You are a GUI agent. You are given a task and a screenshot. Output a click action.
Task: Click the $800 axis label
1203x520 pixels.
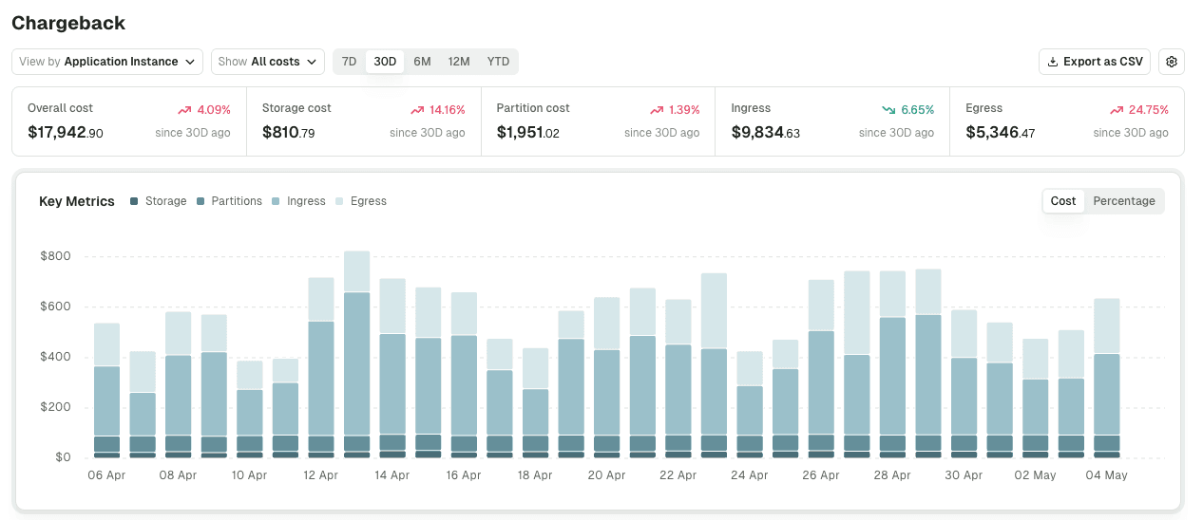click(x=55, y=256)
